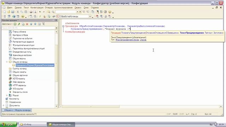Open the Действия dropdown menu
The image size is (226, 127).
click(7, 24)
